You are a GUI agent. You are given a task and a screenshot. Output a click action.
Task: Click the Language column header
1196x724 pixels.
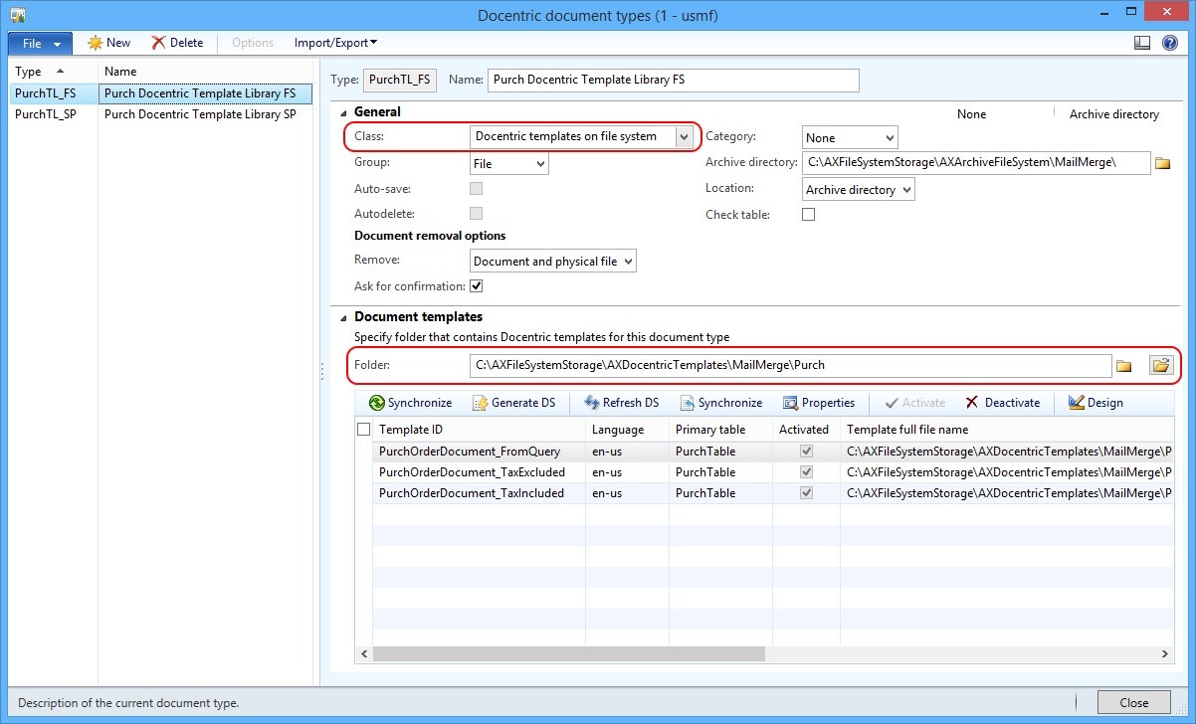(627, 430)
